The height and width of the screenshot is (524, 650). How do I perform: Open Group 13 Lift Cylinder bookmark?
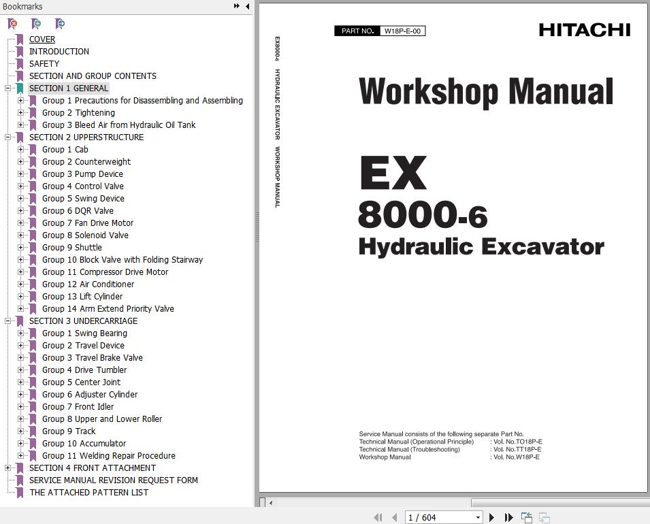pyautogui.click(x=82, y=297)
